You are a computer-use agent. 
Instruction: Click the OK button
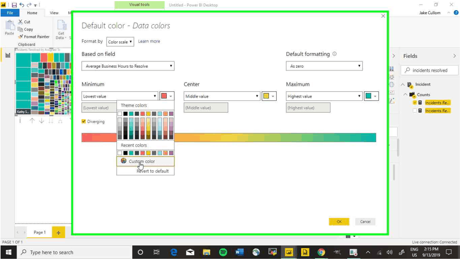coord(339,222)
